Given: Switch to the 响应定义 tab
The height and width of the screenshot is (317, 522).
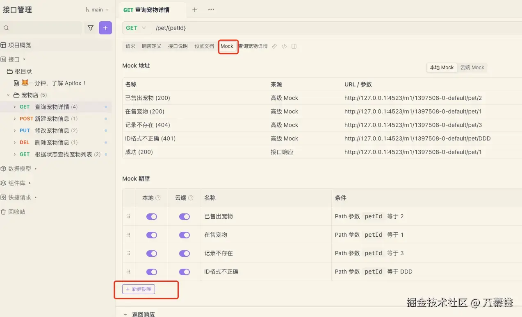Looking at the screenshot, I should point(152,46).
